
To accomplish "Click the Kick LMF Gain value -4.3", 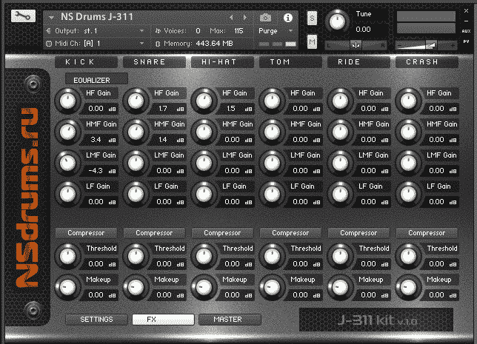I will click(96, 170).
